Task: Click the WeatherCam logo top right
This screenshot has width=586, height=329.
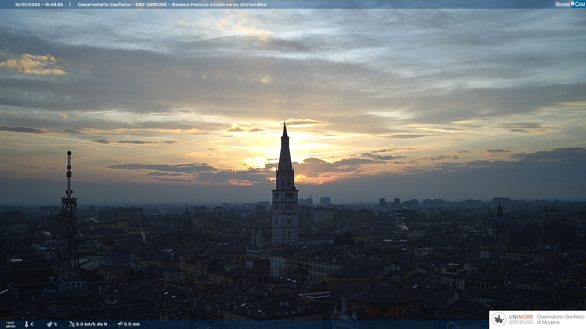Action: 570,4
